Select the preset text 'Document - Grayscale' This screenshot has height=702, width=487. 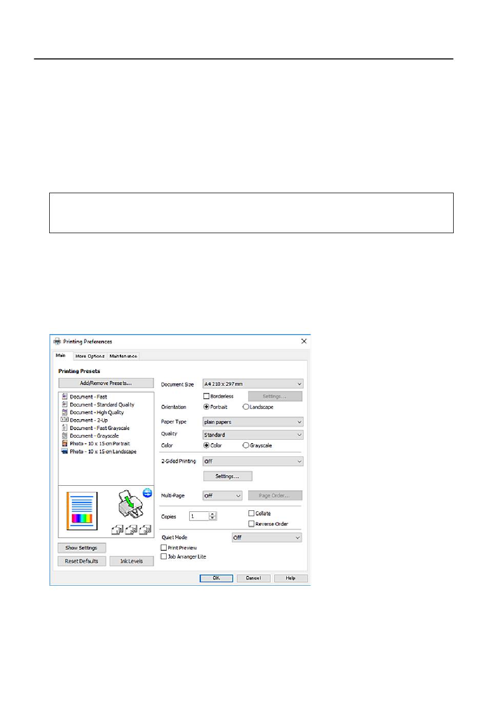[x=94, y=436]
